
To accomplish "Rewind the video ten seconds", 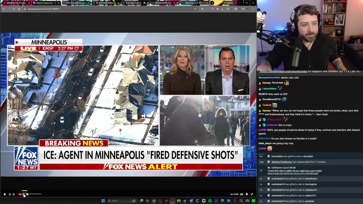I will pos(10,194).
